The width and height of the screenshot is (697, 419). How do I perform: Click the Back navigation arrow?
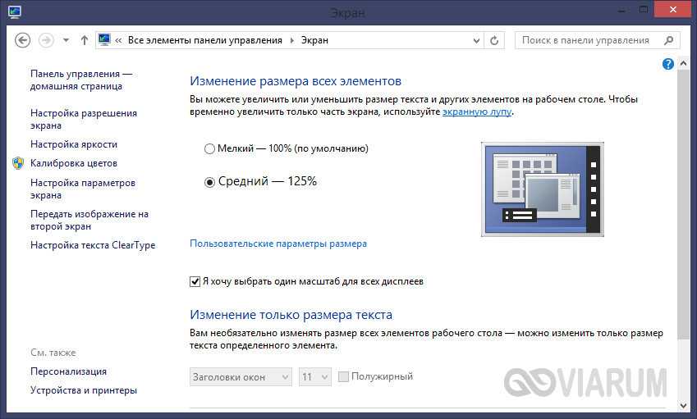tap(23, 40)
